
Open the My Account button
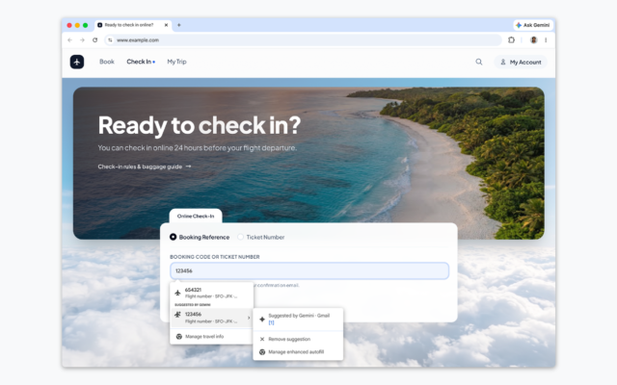tap(521, 62)
